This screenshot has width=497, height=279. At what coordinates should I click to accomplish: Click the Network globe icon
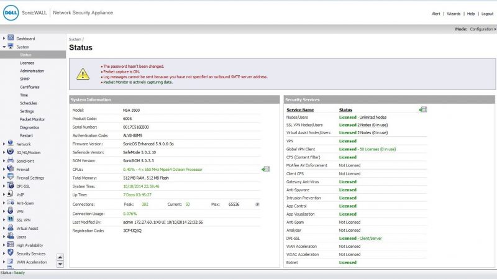pyautogui.click(x=11, y=144)
